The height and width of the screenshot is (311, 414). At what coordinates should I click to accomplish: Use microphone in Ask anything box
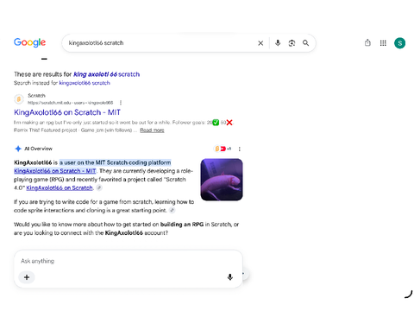pyautogui.click(x=230, y=277)
